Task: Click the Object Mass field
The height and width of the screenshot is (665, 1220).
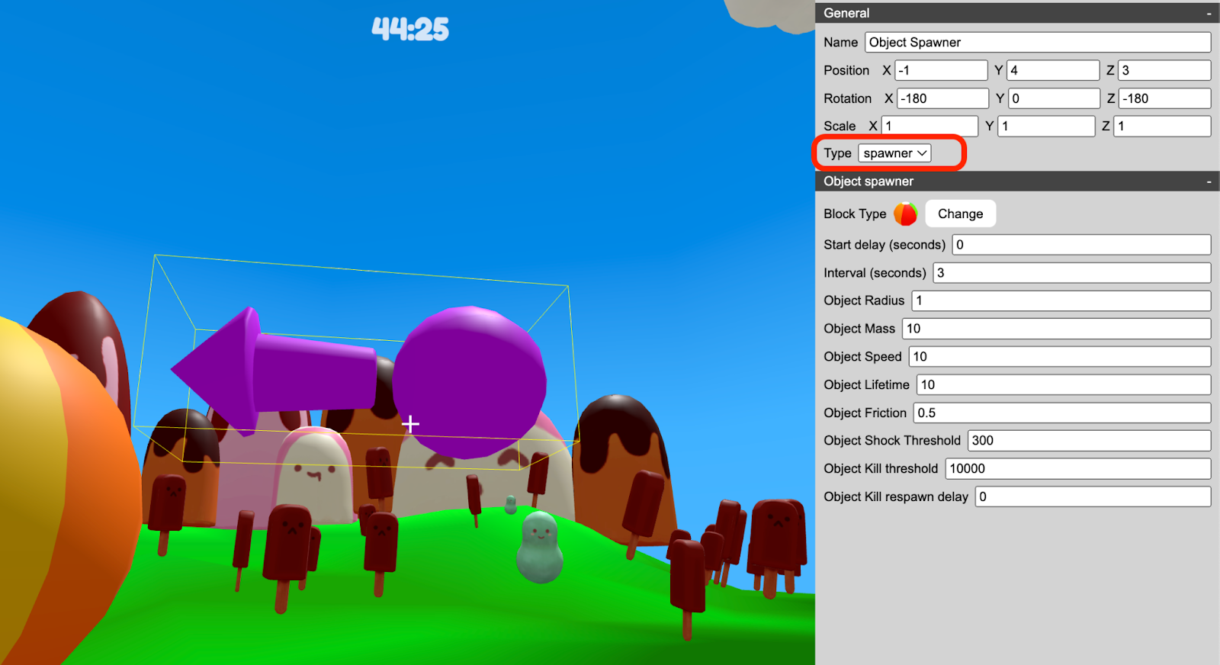Action: pyautogui.click(x=1057, y=329)
